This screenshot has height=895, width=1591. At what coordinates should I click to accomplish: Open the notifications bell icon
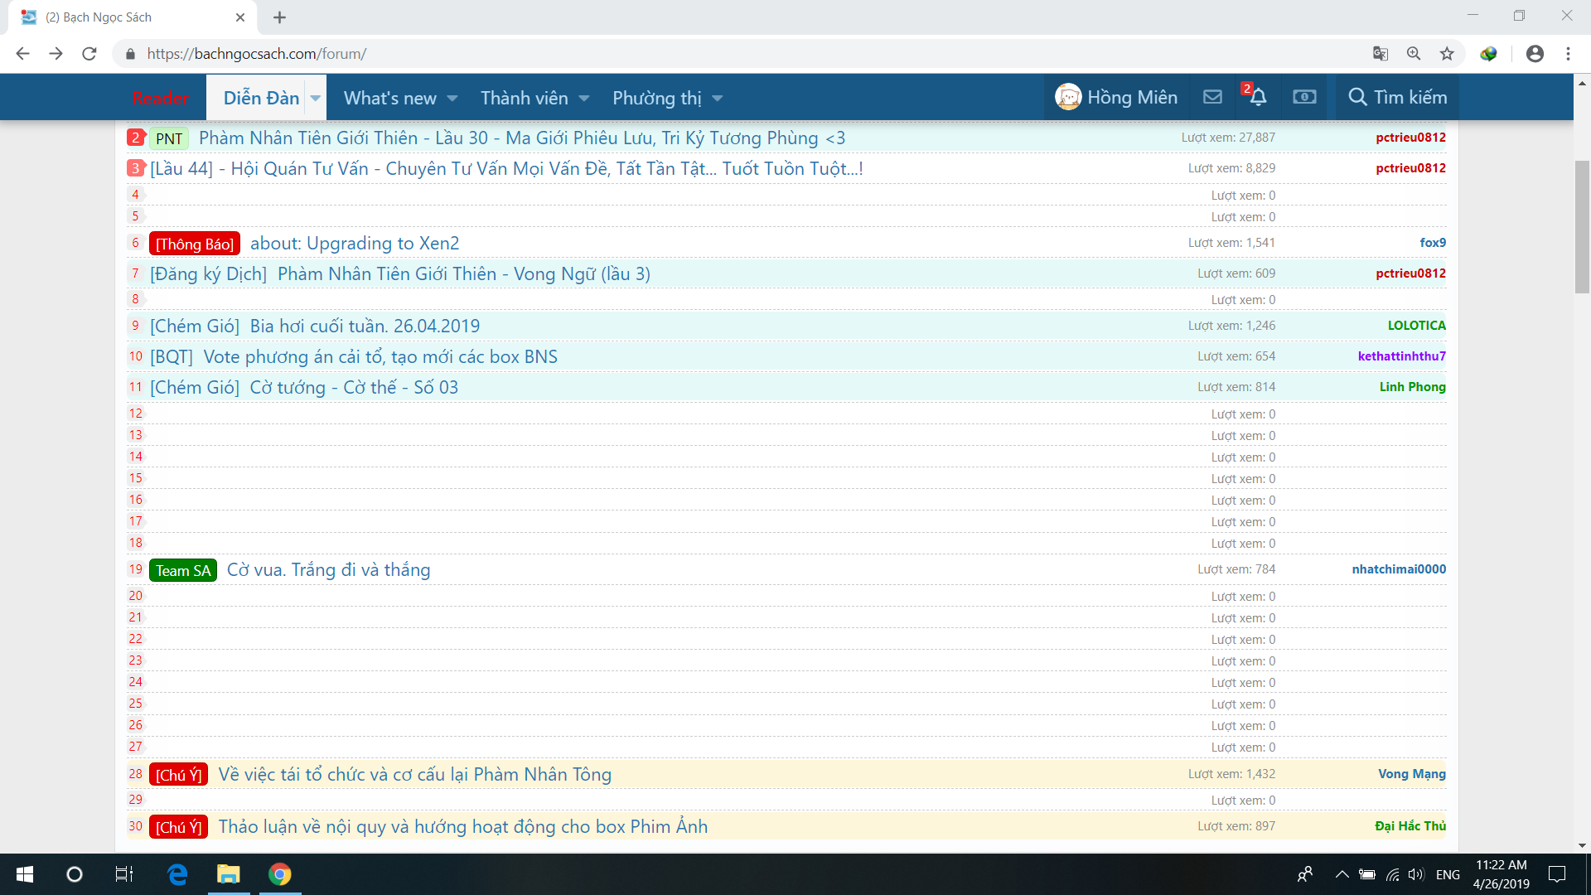coord(1258,97)
